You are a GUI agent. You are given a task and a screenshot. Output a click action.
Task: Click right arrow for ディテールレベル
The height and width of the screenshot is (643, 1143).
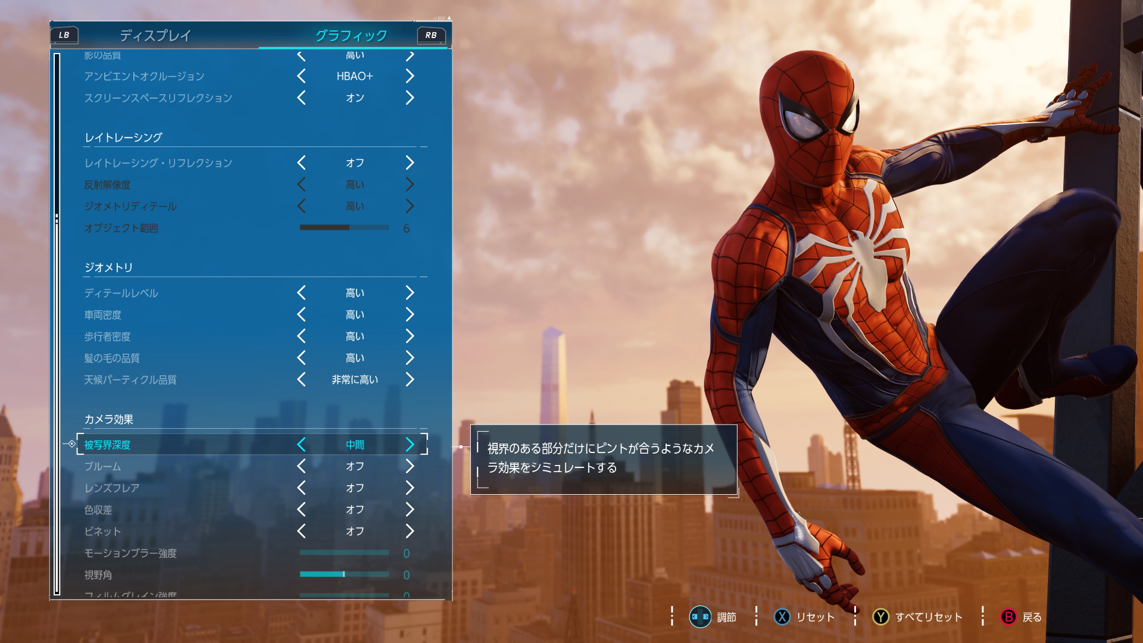click(410, 293)
